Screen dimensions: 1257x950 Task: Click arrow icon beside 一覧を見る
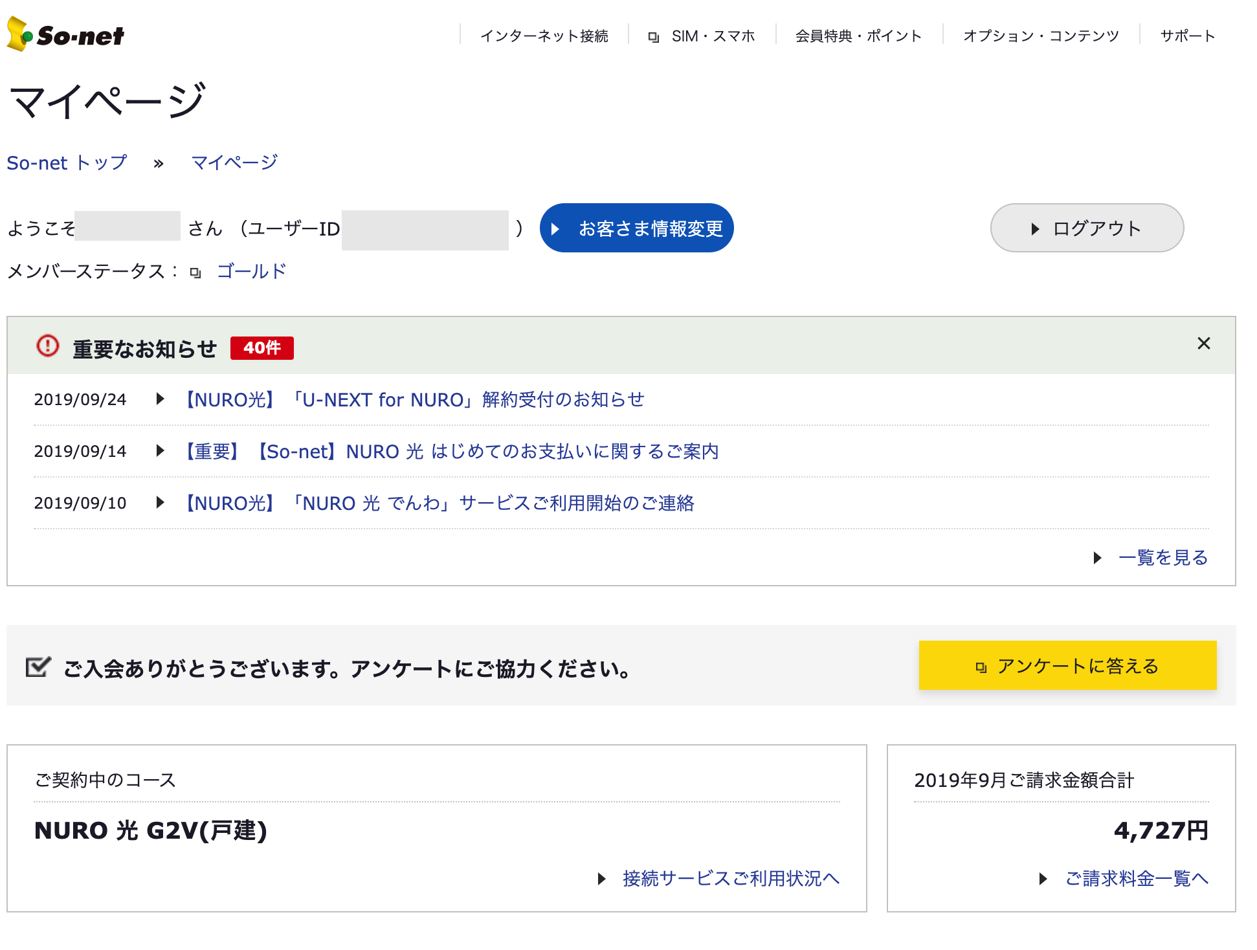[x=1097, y=557]
